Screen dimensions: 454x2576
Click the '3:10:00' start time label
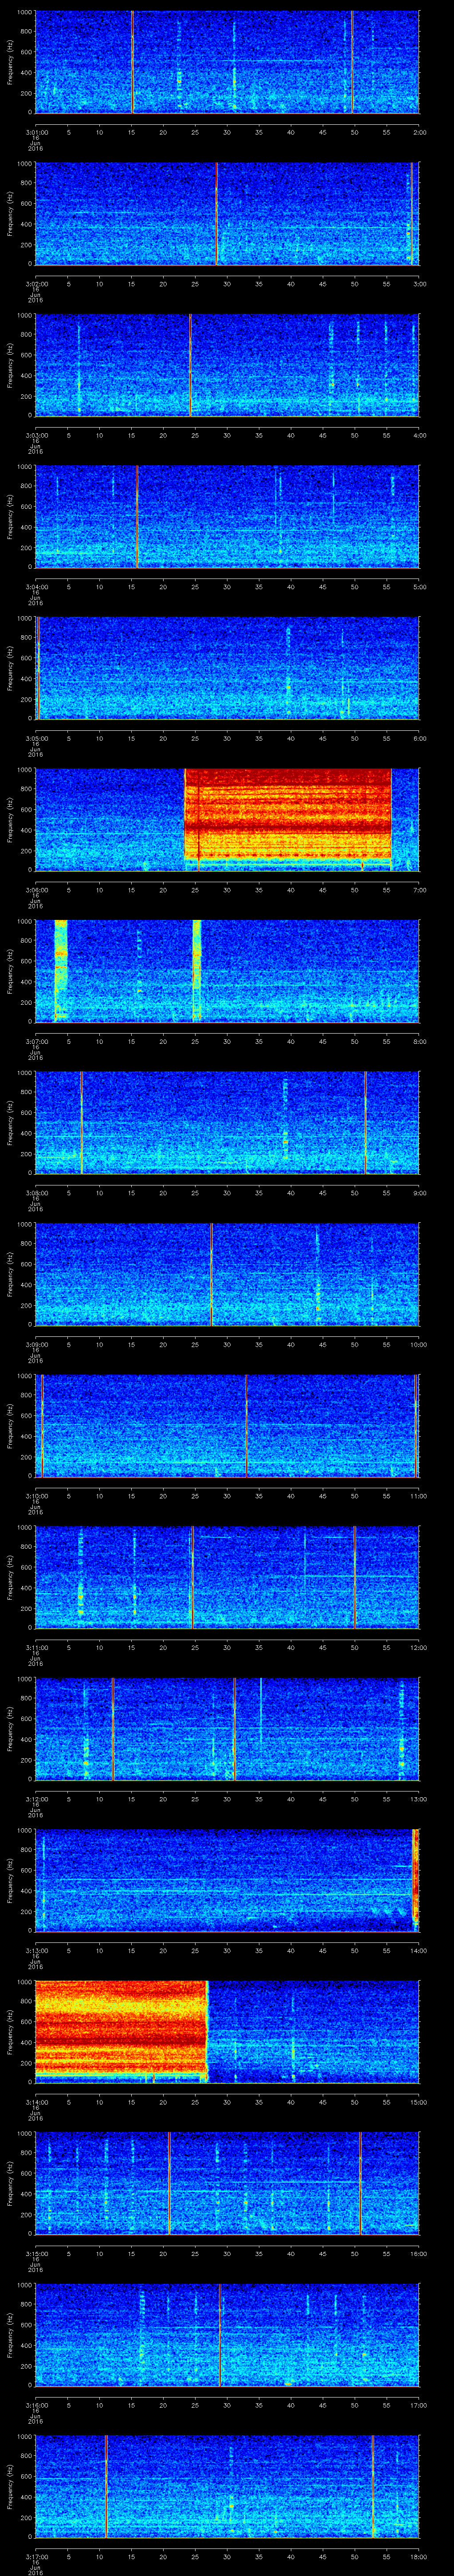(37, 1495)
